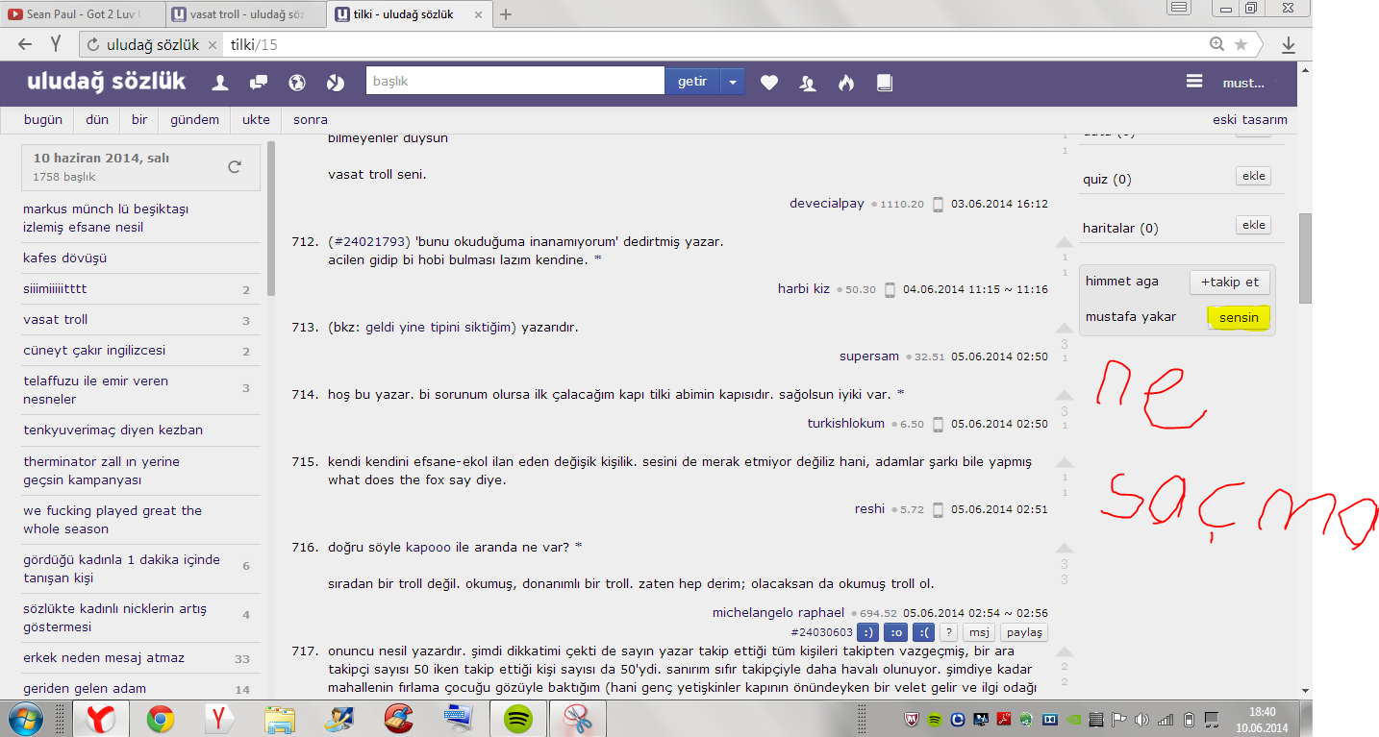Expand the dropdown arrow beside getir

click(x=733, y=83)
